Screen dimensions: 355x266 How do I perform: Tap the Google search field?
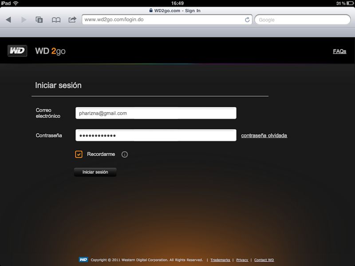pyautogui.click(x=303, y=20)
